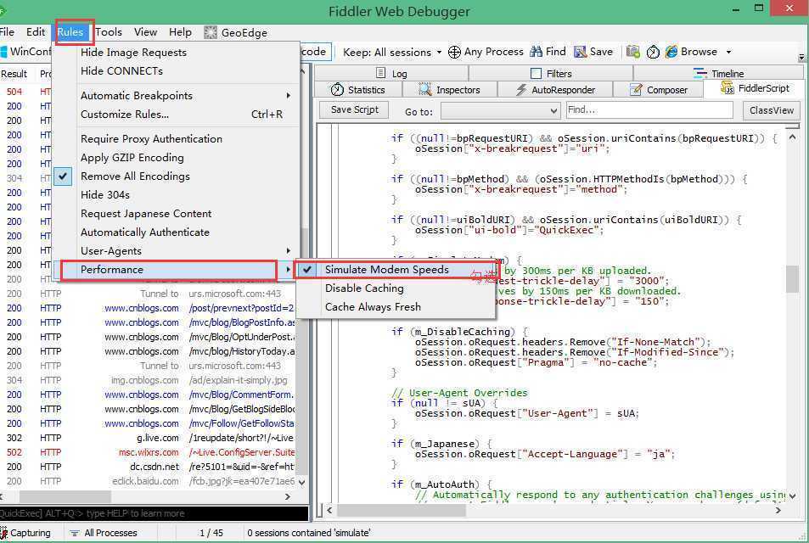Viewport: 809px width, 543px height.
Task: Open the Edit menu
Action: [36, 32]
